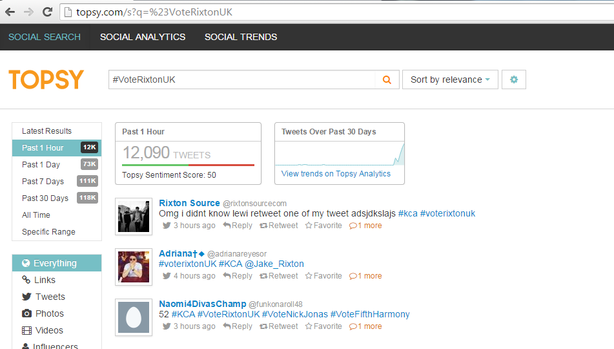Filter results by Tweets
Viewport: 614px width, 349px height.
pos(57,297)
